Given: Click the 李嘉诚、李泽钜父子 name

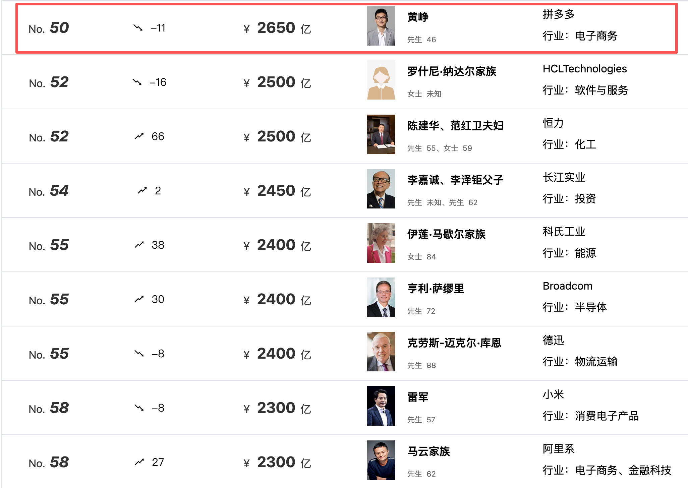Looking at the screenshot, I should point(455,180).
